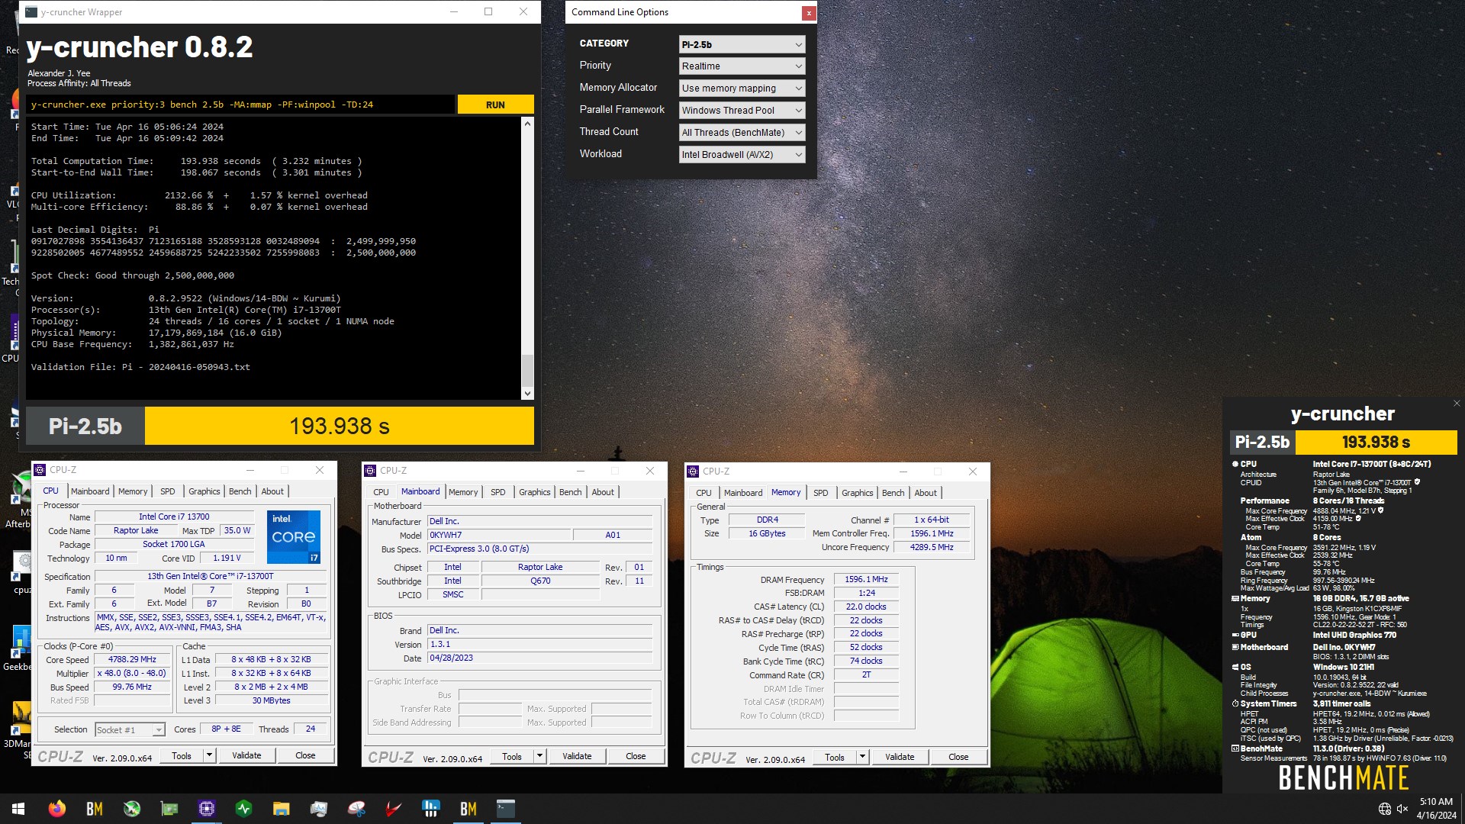Switch to the running BenchMate taskbar icon
This screenshot has width=1465, height=824.
click(468, 809)
